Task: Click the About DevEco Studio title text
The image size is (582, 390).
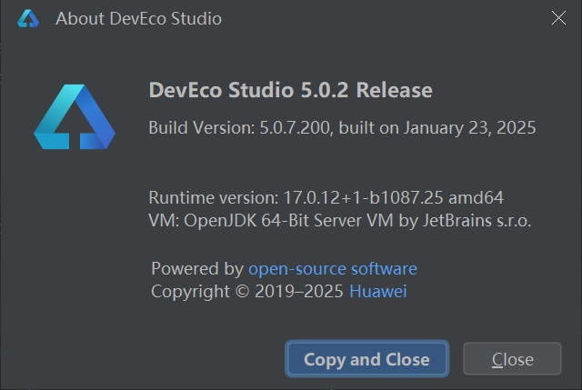Action: 138,18
